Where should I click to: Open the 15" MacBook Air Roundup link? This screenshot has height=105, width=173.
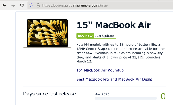(100, 70)
